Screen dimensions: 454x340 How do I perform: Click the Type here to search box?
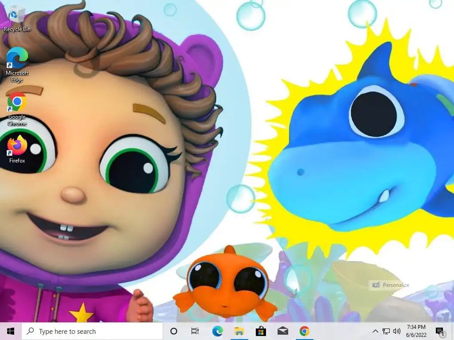click(92, 331)
